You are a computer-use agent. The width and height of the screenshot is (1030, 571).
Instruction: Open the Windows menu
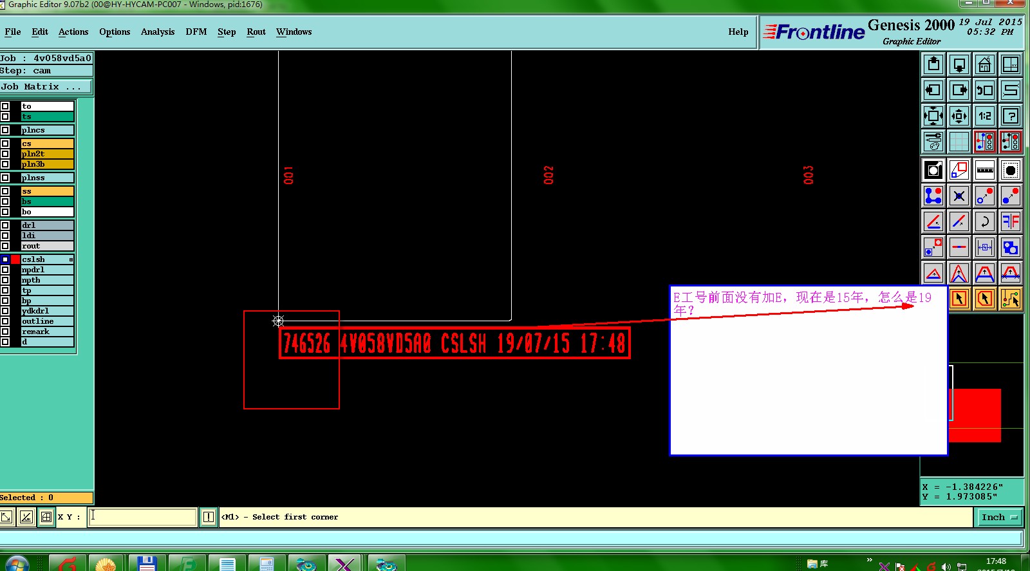(294, 32)
